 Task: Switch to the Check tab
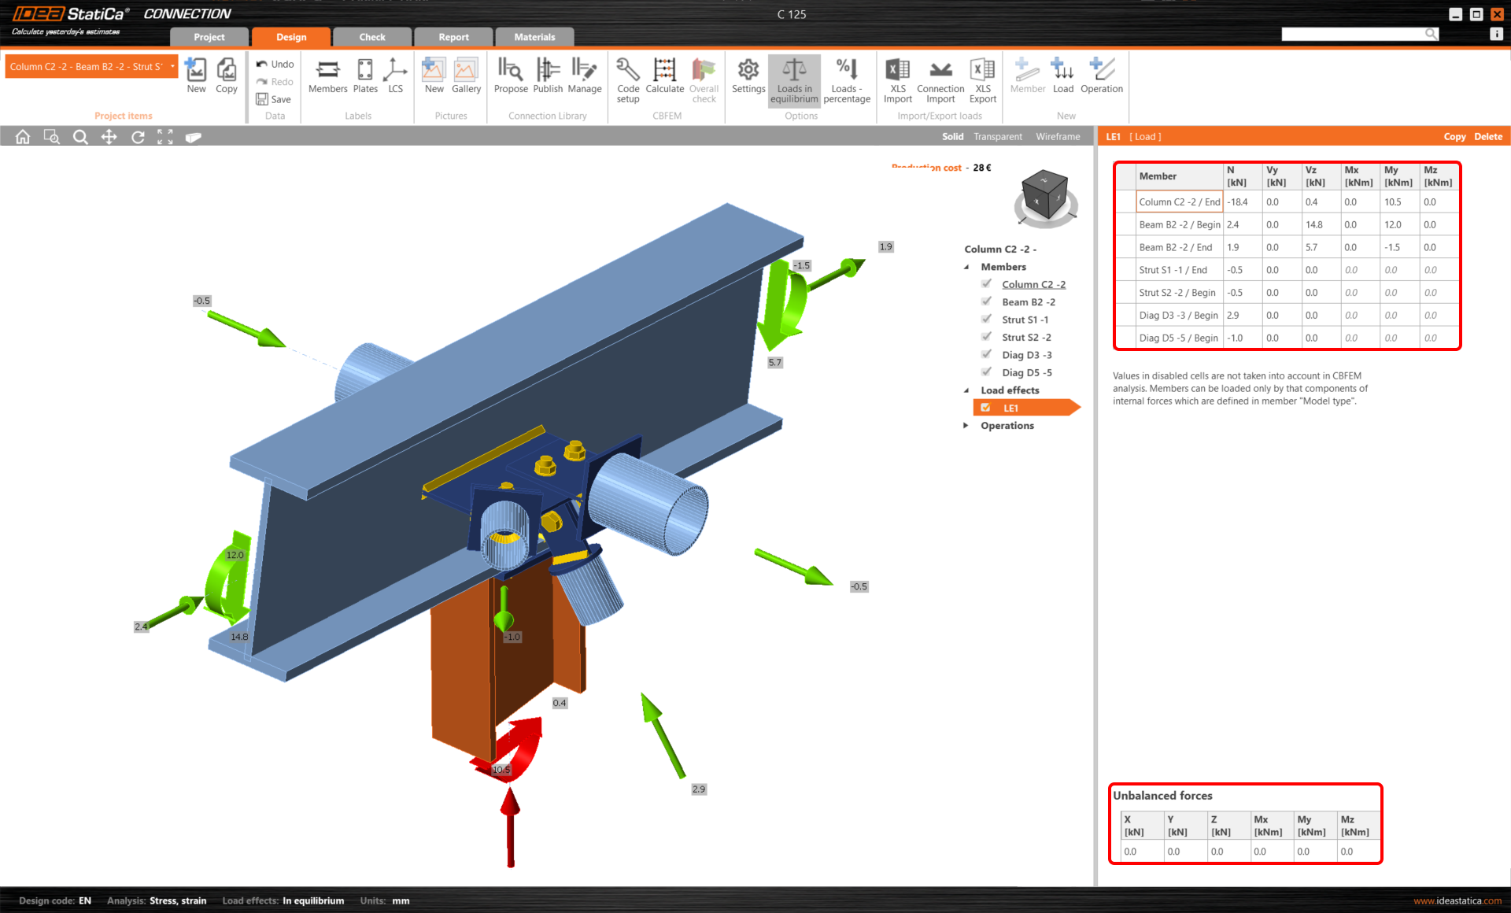pyautogui.click(x=372, y=37)
